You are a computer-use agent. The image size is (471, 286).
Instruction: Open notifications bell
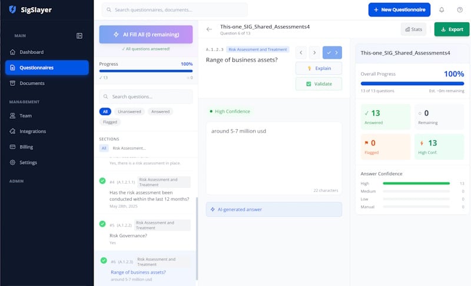(x=442, y=9)
